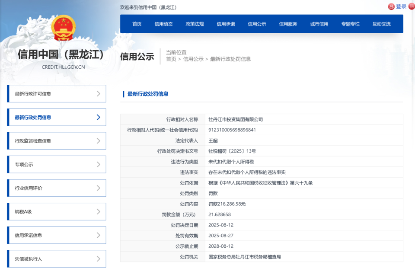Select 信用服务 from the top navigation

click(x=288, y=24)
